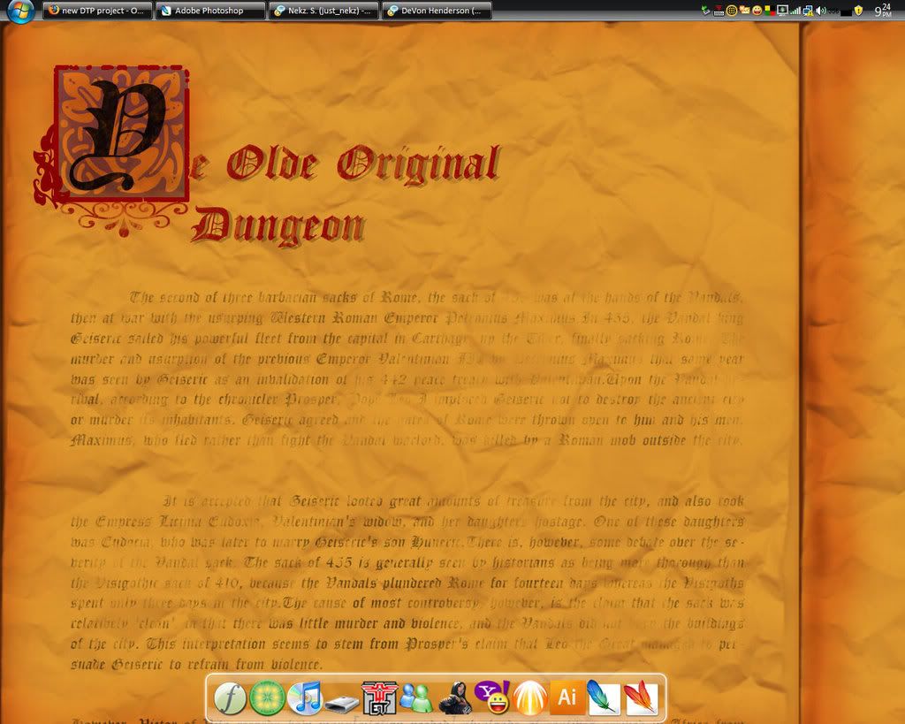
Task: Open the red feather Adobe dock icon
Action: tap(641, 698)
